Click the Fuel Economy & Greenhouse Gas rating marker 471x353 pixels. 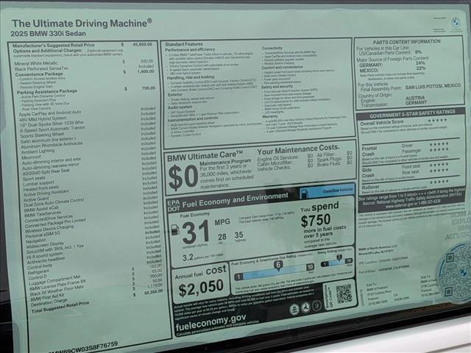tap(278, 265)
